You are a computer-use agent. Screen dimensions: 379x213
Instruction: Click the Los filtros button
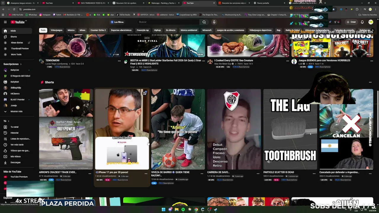point(117,22)
